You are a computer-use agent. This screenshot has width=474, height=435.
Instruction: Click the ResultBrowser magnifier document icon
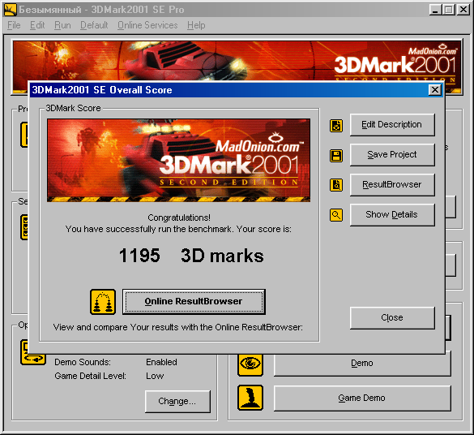coord(335,185)
